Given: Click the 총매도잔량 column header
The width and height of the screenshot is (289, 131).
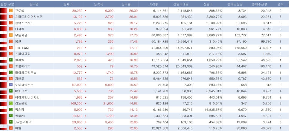Looking at the screenshot, I should pos(235,4).
